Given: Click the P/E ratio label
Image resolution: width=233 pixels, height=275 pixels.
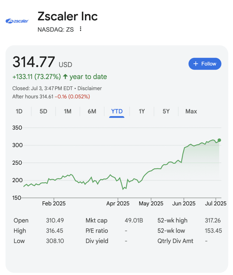Looking at the screenshot, I should pyautogui.click(x=97, y=231).
